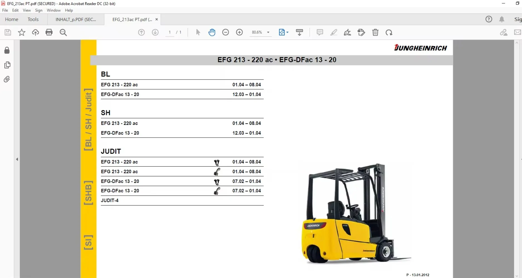Open the notifications bell

pyautogui.click(x=502, y=19)
